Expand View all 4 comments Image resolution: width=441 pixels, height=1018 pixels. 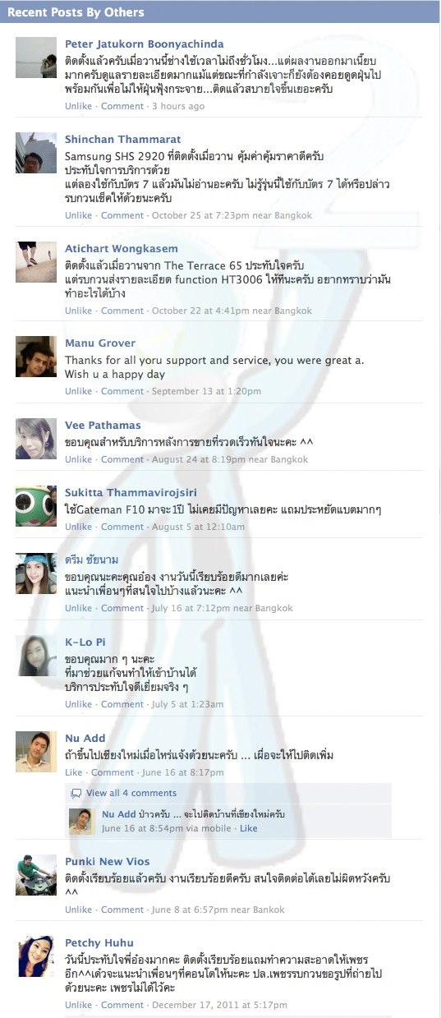tap(131, 794)
